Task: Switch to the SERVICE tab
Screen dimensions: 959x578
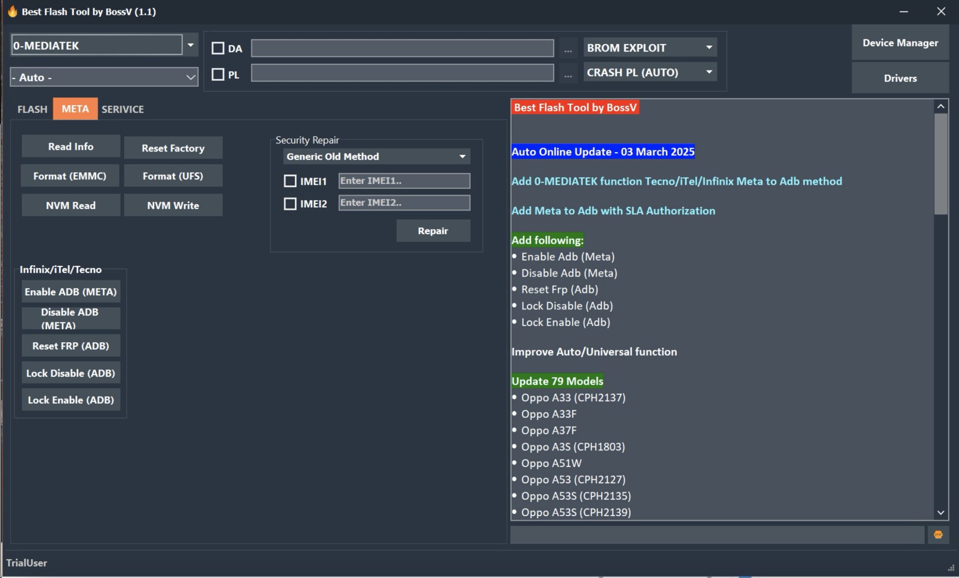Action: [x=122, y=109]
